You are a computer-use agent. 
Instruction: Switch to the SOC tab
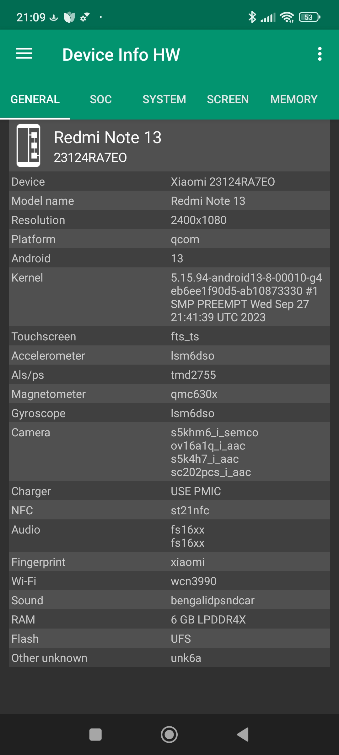101,99
